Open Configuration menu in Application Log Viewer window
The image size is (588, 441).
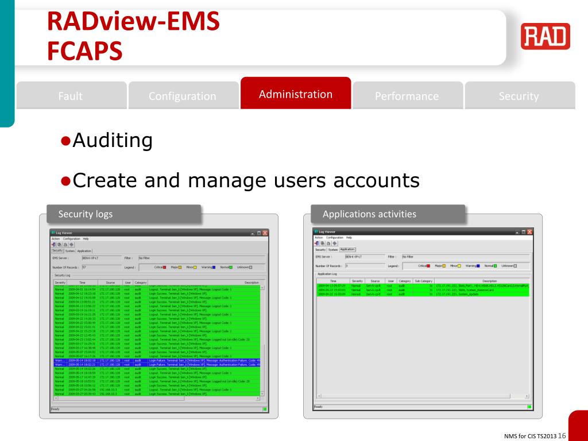click(335, 237)
